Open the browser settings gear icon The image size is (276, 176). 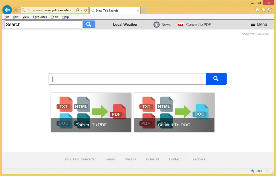click(x=270, y=10)
